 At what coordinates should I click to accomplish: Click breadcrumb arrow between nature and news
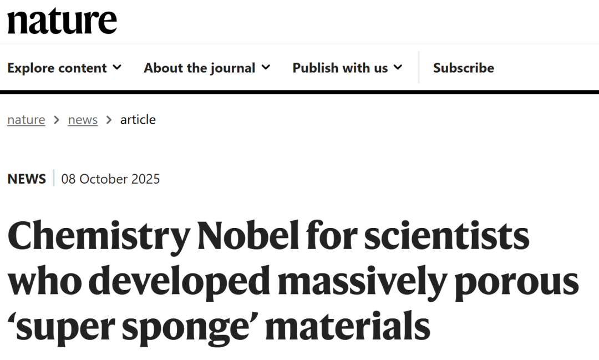57,120
